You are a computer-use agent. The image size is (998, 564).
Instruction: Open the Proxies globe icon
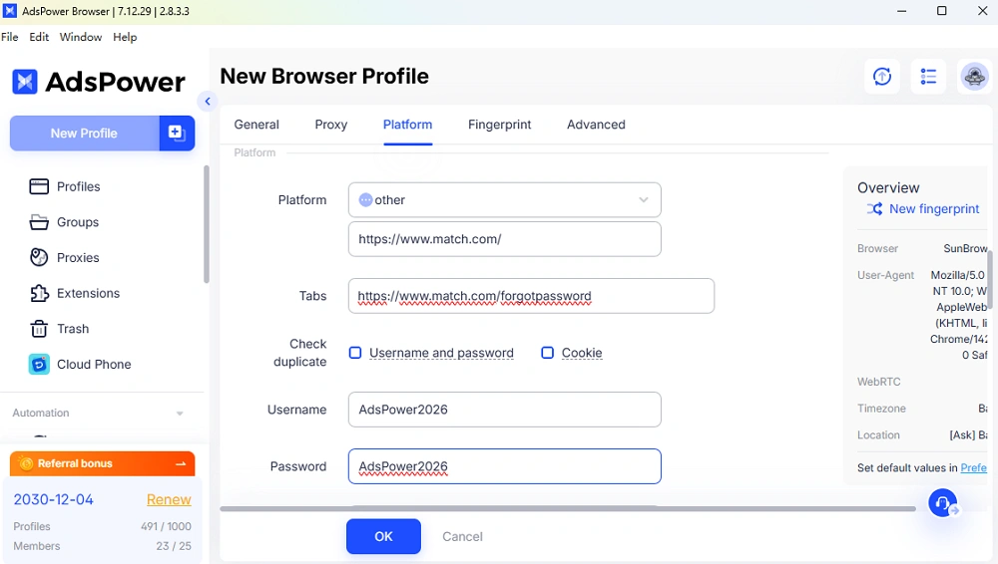point(39,257)
